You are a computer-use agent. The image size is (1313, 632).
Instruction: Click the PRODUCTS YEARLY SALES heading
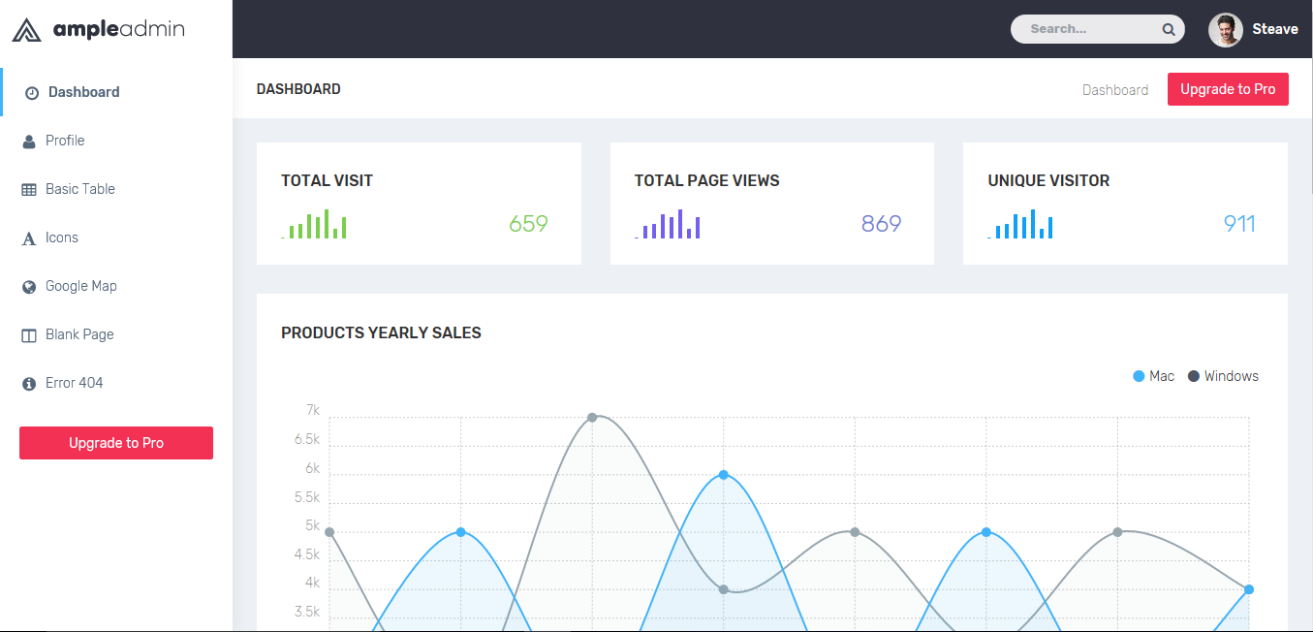coord(381,332)
